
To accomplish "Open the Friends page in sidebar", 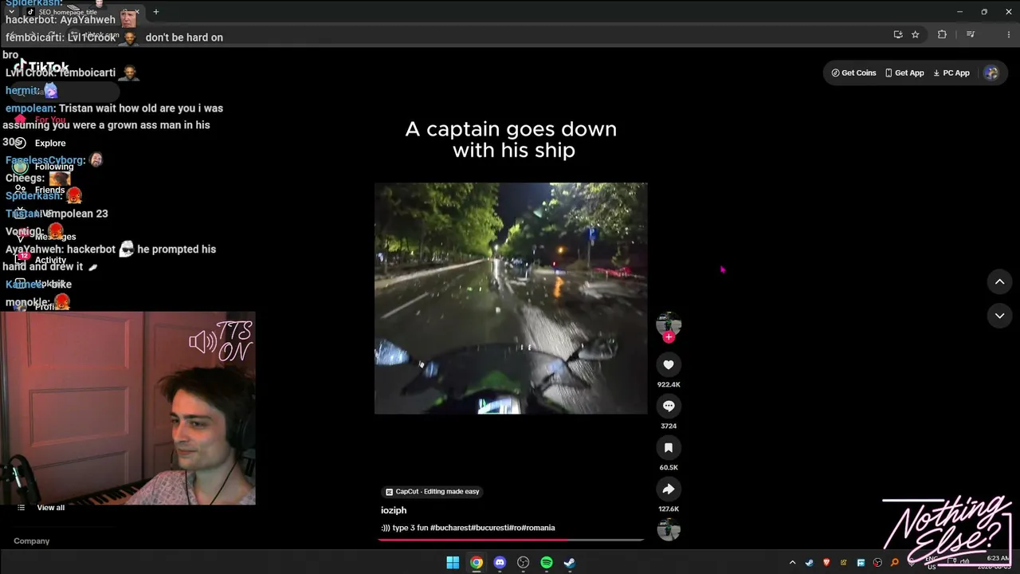I will (x=40, y=190).
